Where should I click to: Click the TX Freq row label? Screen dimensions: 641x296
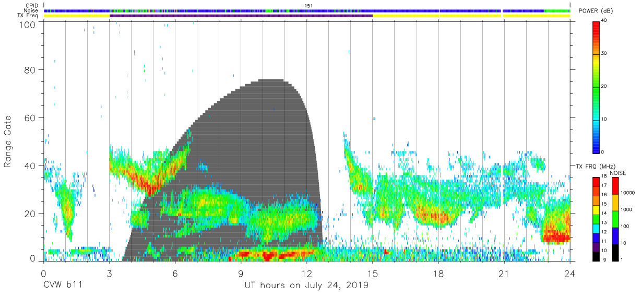tap(28, 16)
